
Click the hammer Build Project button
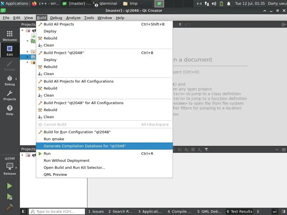pos(10,207)
